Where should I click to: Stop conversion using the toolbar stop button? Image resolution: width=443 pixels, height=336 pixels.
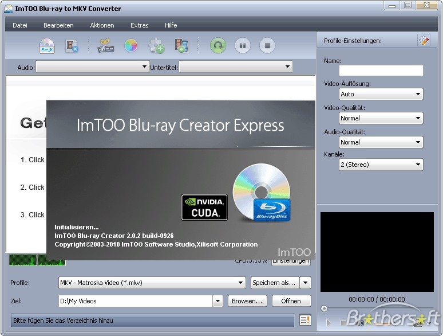click(267, 45)
